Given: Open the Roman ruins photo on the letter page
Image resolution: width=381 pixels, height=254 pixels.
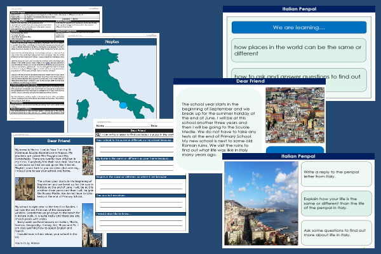Looking at the screenshot, I should pos(25,189).
